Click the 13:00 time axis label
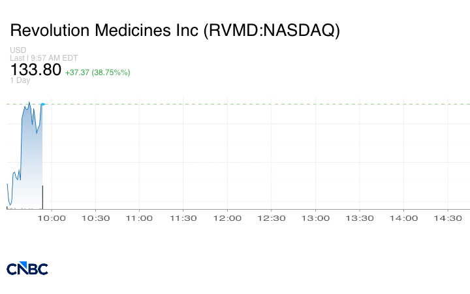470x294 pixels. [x=315, y=218]
